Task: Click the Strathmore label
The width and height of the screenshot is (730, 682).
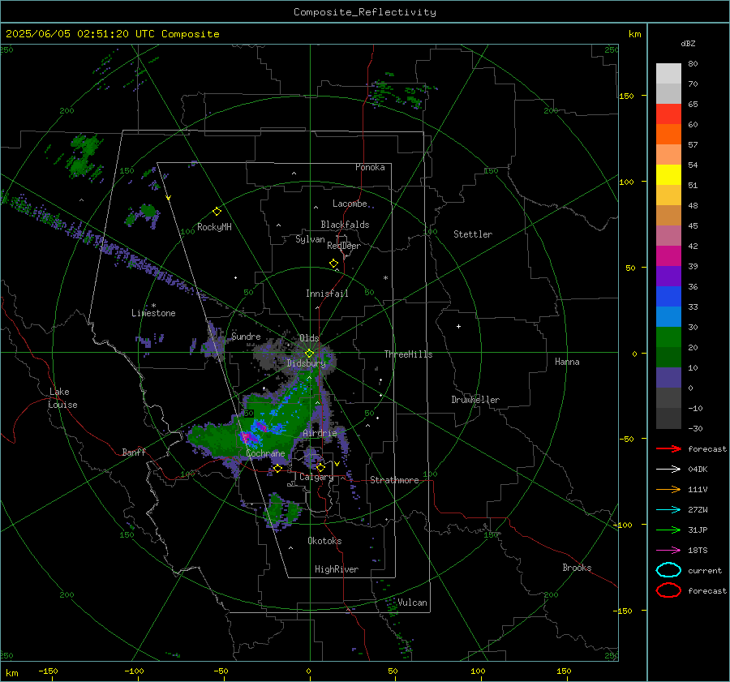Action: [x=394, y=480]
